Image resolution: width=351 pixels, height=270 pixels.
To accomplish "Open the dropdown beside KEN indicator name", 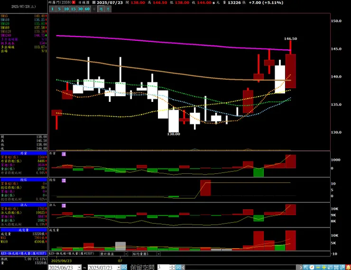I will pyautogui.click(x=126, y=254).
